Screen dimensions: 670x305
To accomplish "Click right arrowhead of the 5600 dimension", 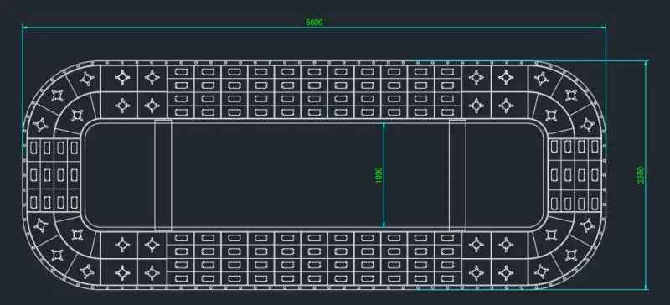I will (602, 28).
